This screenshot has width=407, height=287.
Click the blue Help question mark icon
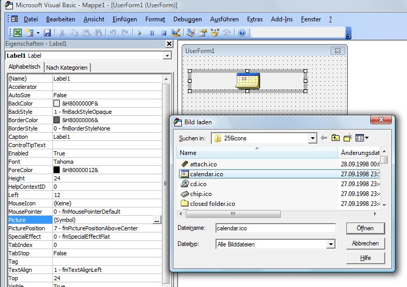(242, 33)
